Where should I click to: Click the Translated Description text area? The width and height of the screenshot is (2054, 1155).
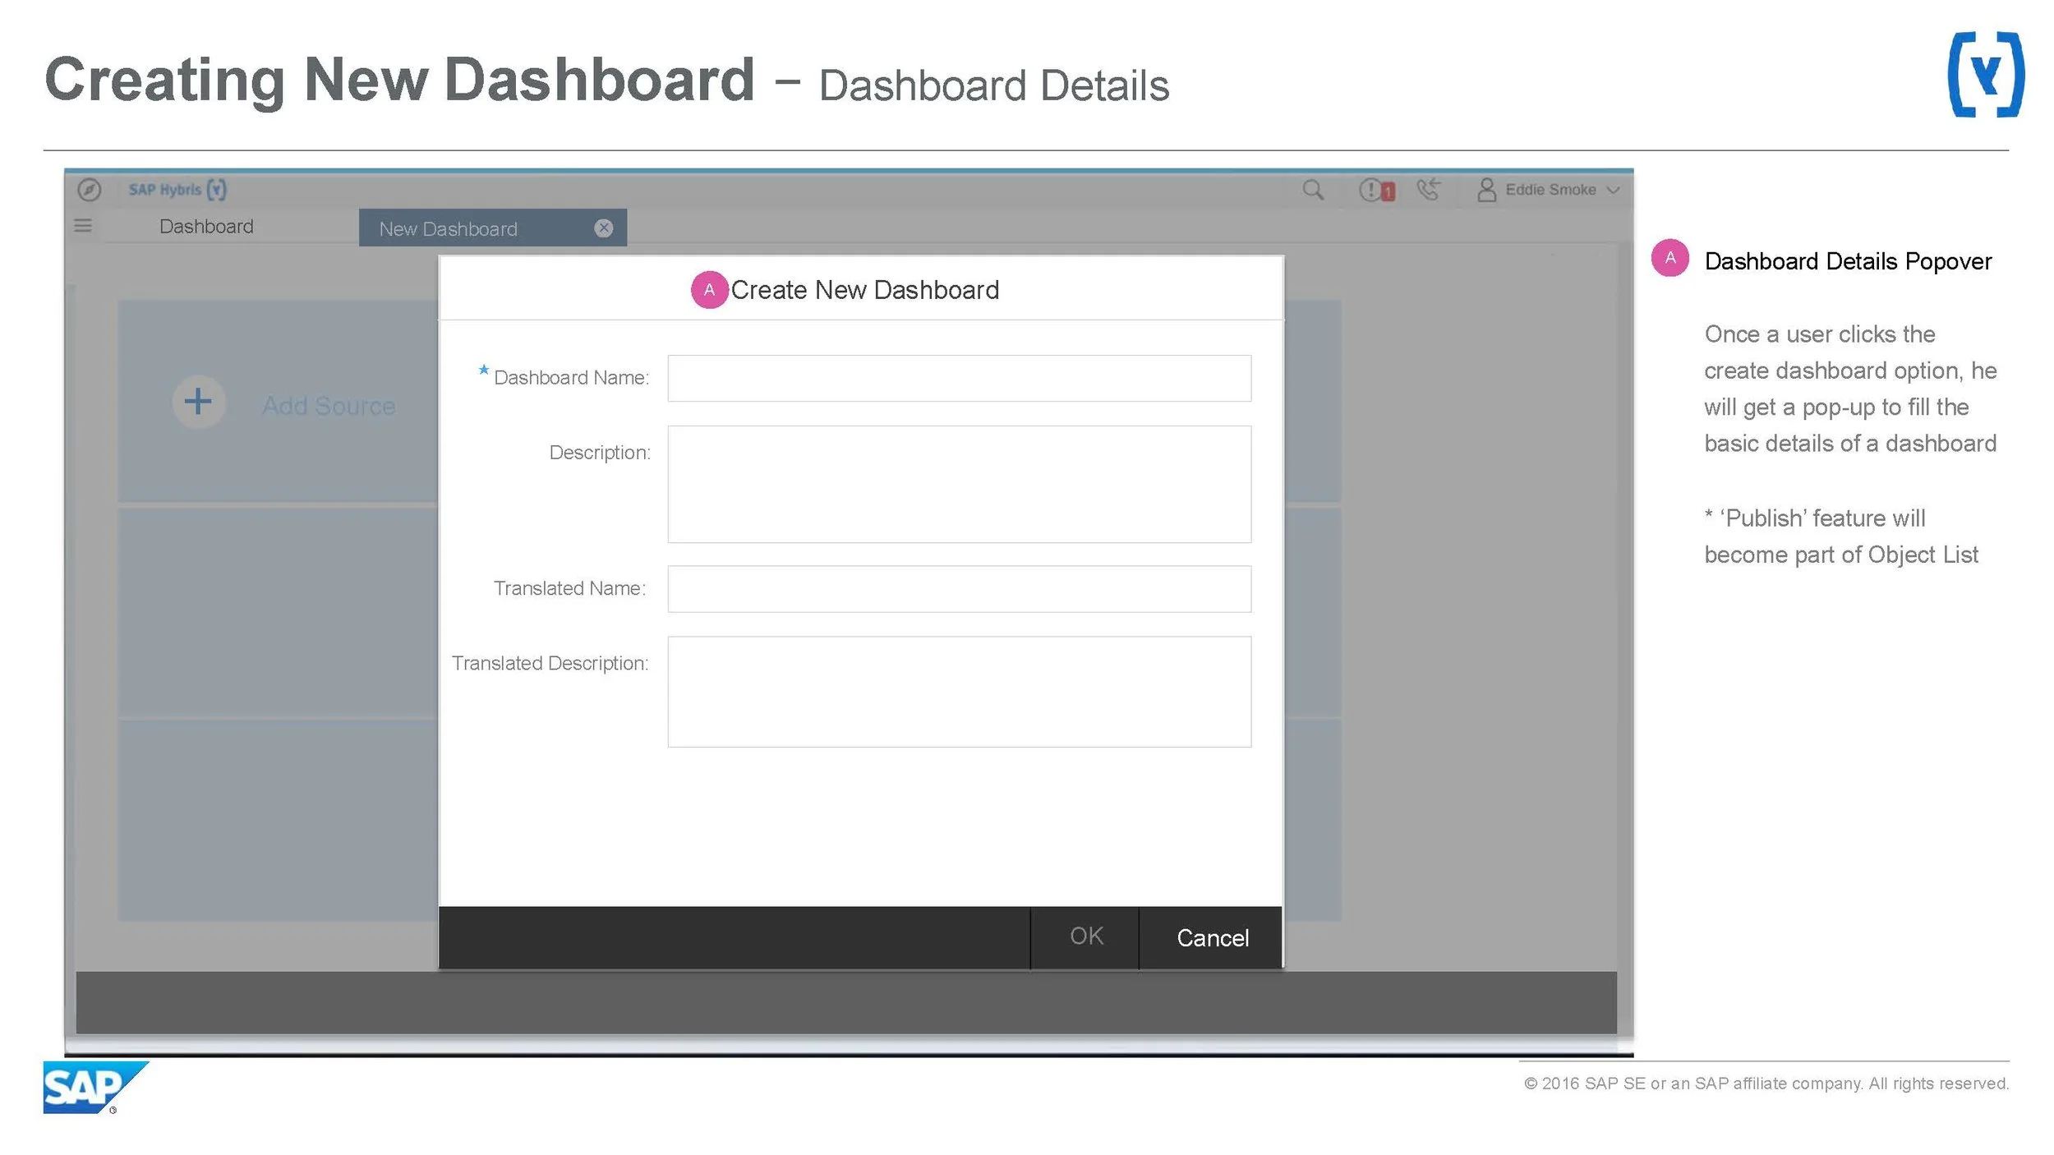coord(959,692)
